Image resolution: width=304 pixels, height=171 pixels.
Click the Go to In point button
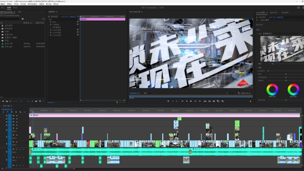182,101
